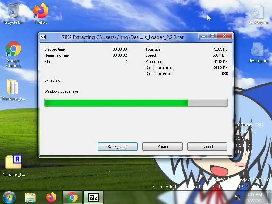
Task: Minimize the 7-Zip extracting dialog
Action: point(203,36)
